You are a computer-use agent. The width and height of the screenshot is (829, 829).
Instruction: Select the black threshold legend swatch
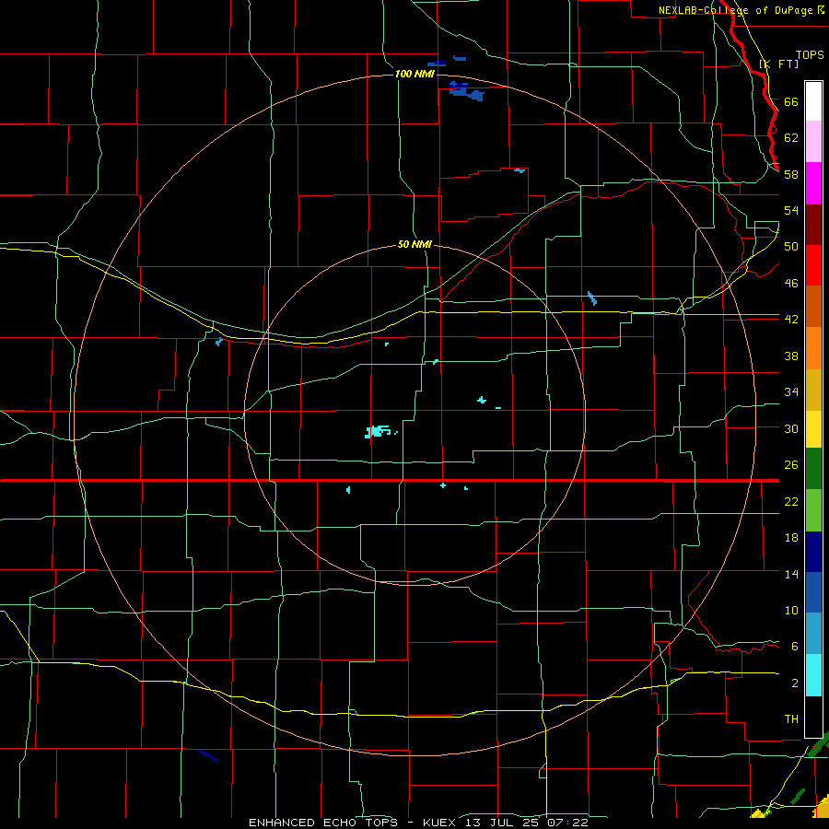(813, 717)
